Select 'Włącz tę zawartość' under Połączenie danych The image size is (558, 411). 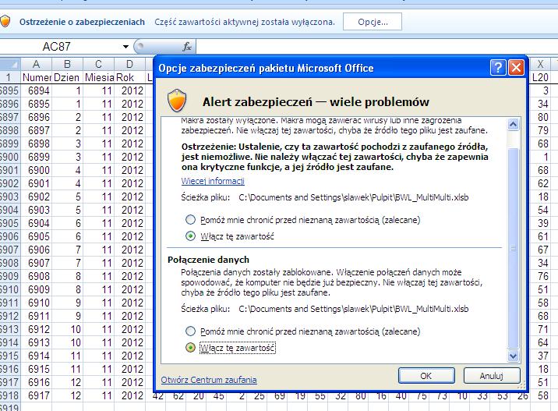[190, 347]
